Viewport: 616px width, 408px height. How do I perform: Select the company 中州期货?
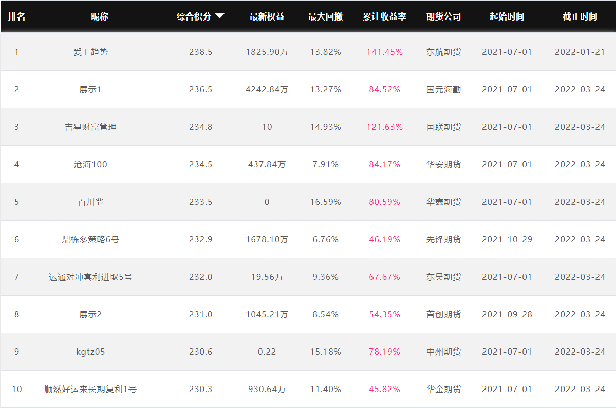(443, 352)
